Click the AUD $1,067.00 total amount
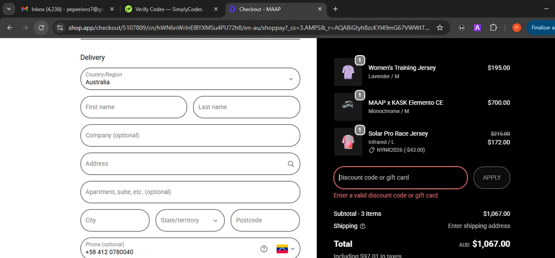The width and height of the screenshot is (555, 258). tap(485, 244)
